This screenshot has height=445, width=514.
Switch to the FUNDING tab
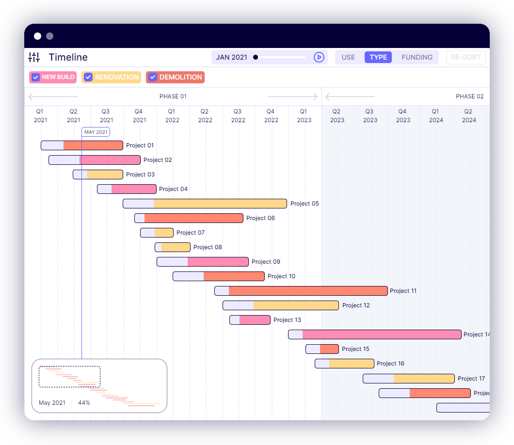click(417, 57)
